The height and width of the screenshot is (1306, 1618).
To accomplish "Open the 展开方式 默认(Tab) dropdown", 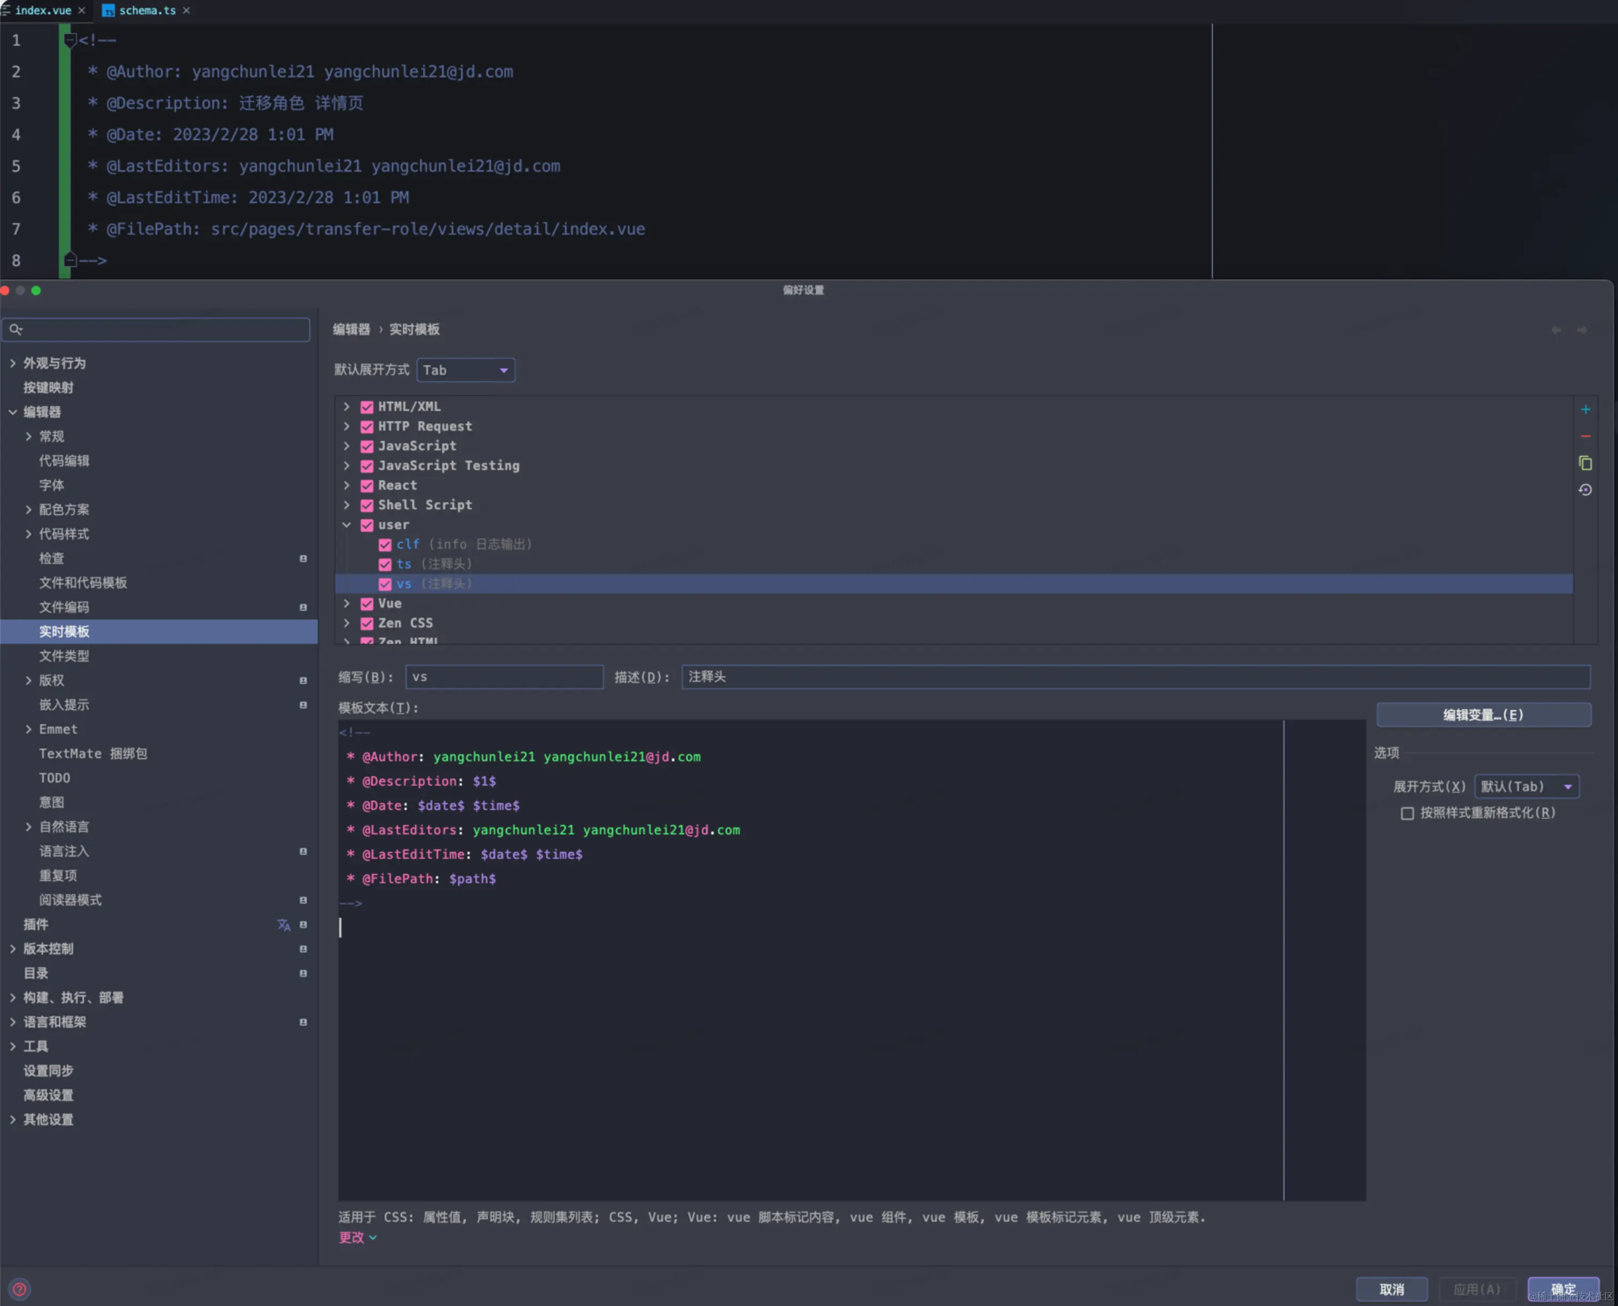I will tap(1526, 787).
